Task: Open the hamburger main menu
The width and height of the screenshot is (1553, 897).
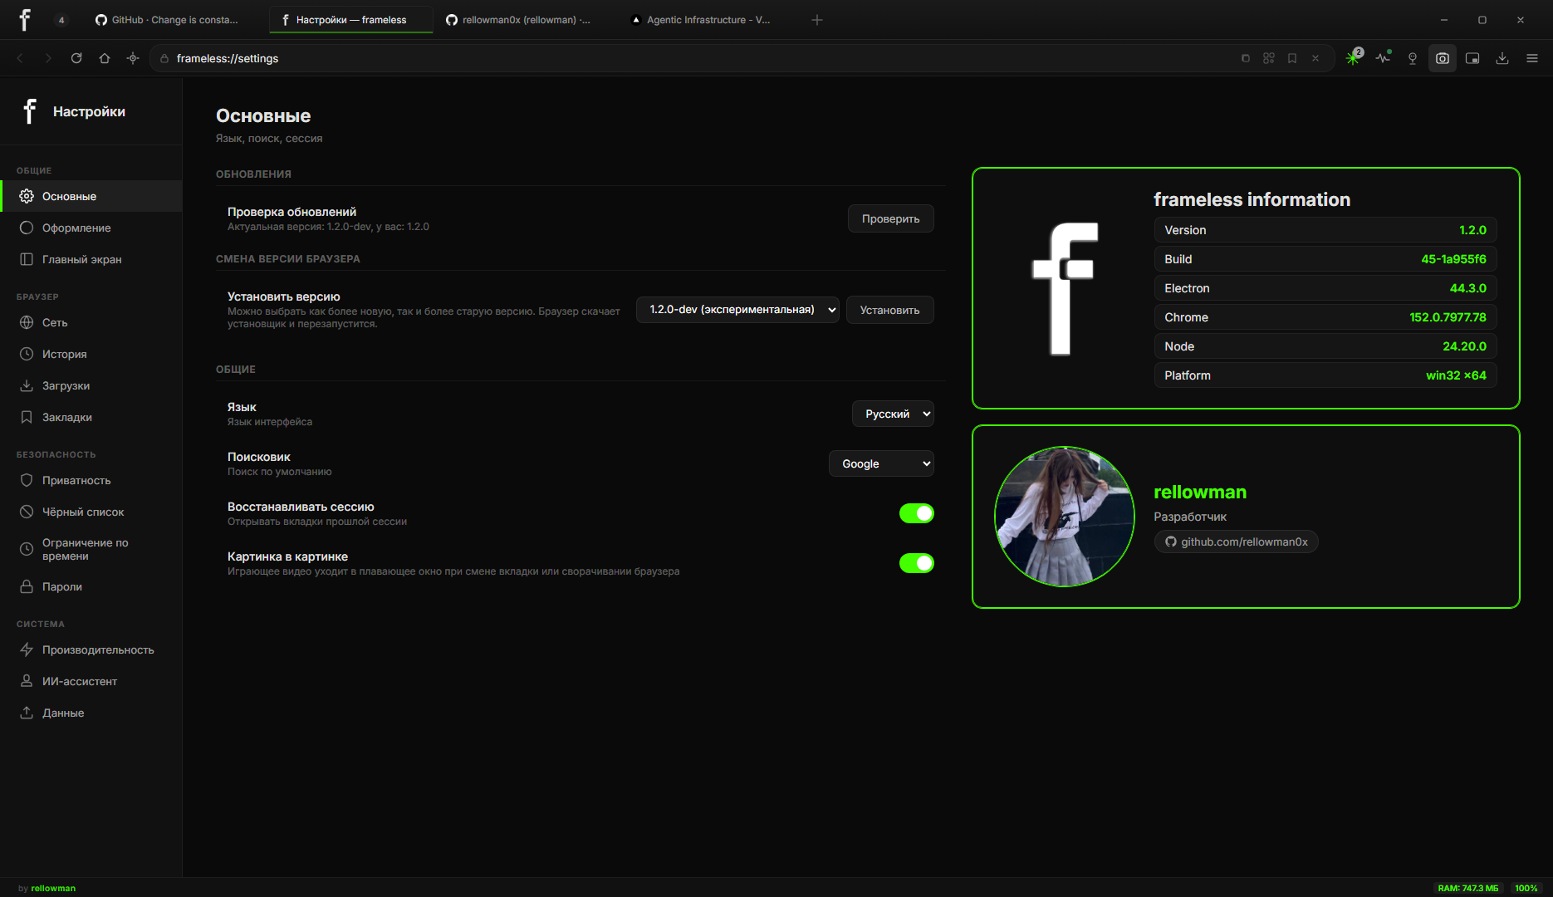Action: [1532, 58]
